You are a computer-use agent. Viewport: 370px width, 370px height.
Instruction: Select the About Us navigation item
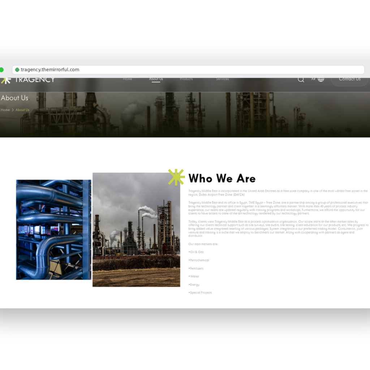point(156,79)
